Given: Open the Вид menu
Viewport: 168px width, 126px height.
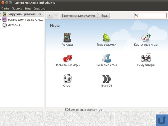Looking at the screenshot, I should (x=28, y=8).
